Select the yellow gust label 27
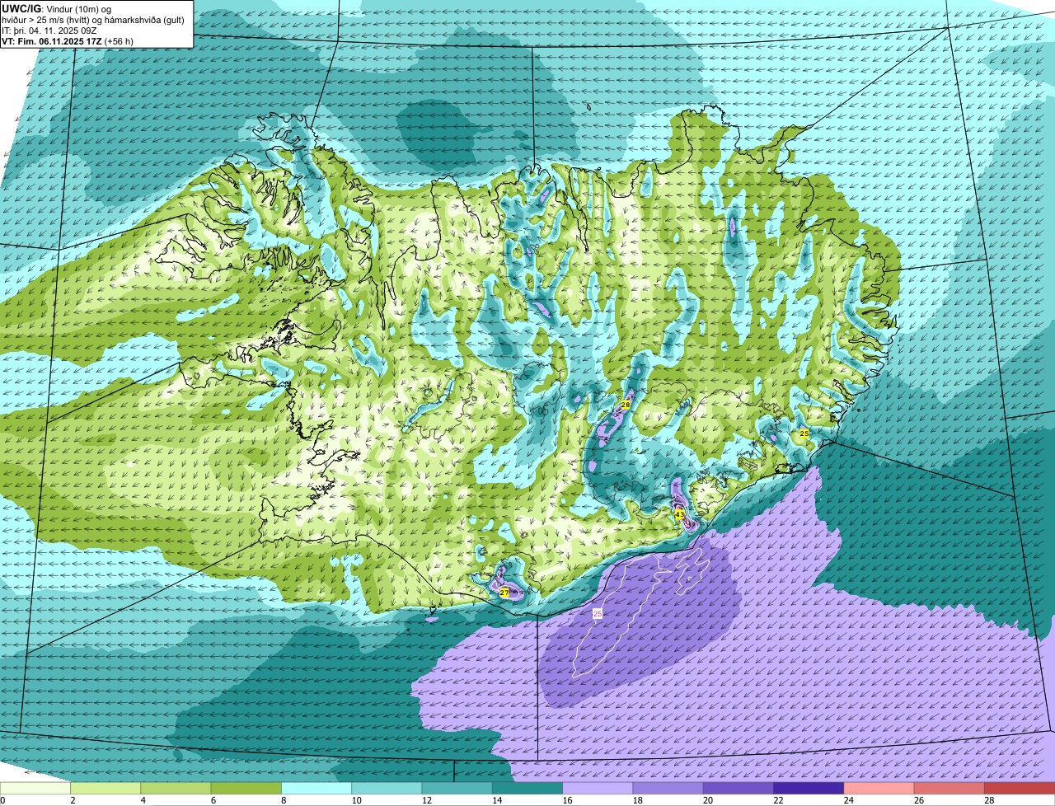Viewport: 1055px width, 806px height. pos(504,593)
